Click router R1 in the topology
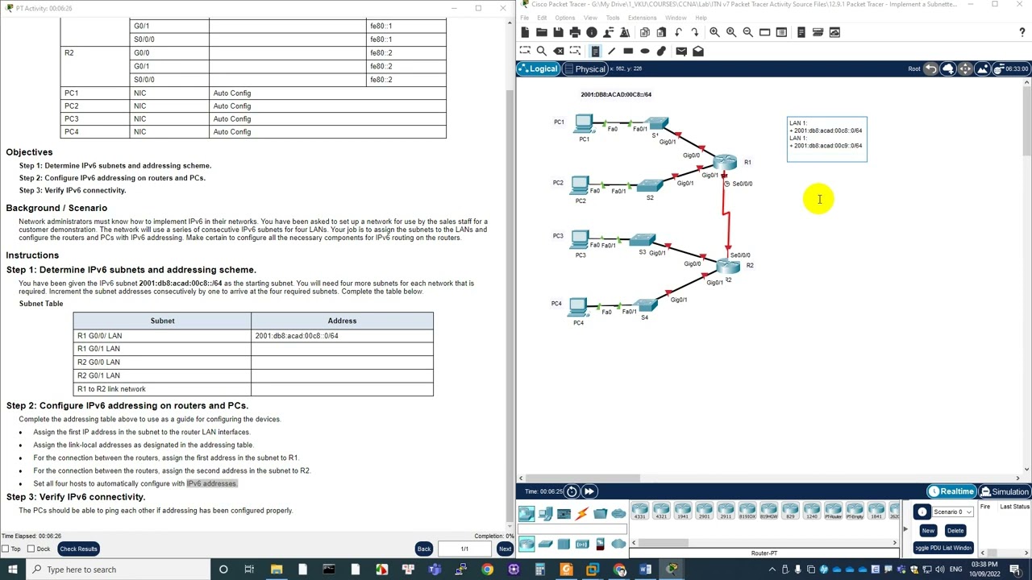 point(725,162)
